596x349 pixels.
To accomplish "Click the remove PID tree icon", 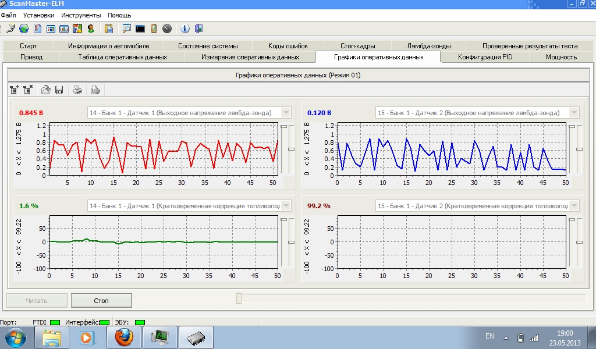I will click(28, 90).
